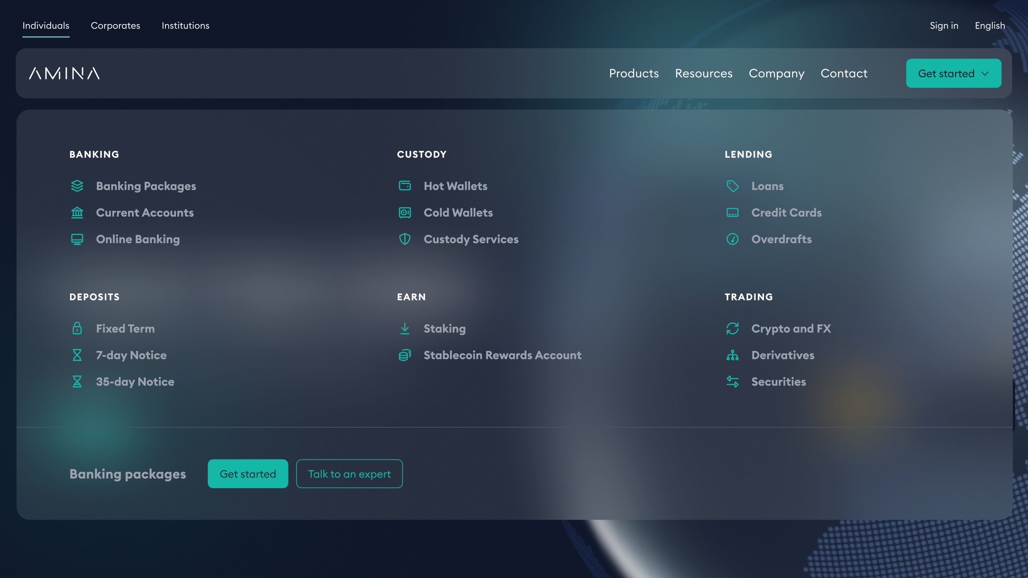Click the Hot Wallets wallet icon
This screenshot has height=578, width=1028.
point(405,186)
